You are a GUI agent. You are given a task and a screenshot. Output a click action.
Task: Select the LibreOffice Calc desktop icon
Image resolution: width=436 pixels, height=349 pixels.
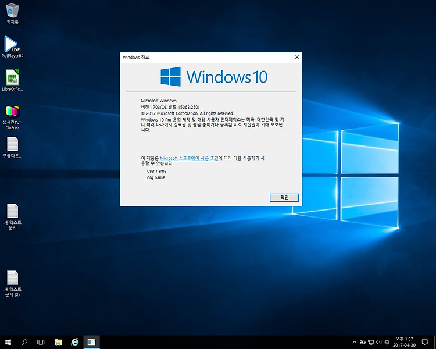tap(13, 80)
